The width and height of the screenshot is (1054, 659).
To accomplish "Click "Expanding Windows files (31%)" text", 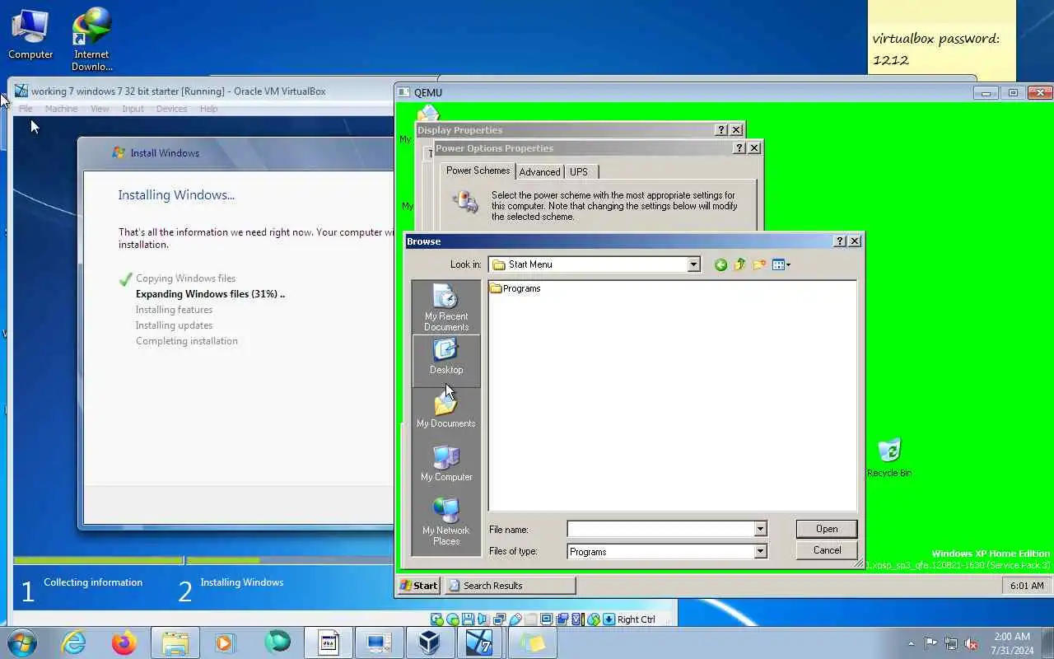I will pyautogui.click(x=210, y=294).
